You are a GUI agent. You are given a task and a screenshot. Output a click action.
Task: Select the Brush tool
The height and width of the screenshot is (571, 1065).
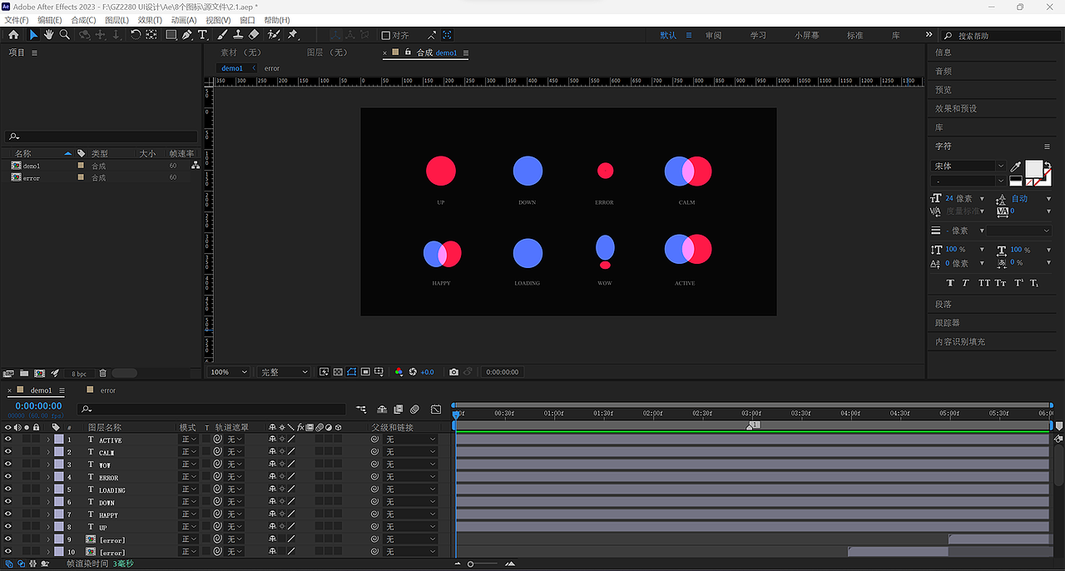222,35
